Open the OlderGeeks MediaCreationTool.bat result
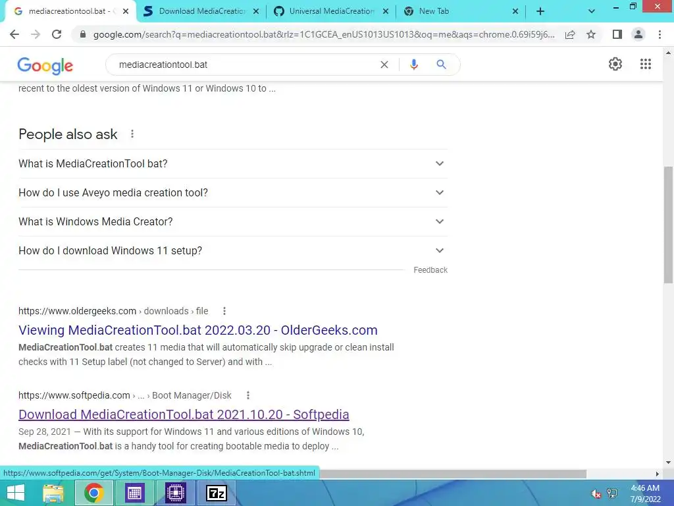This screenshot has width=674, height=506. (197, 331)
